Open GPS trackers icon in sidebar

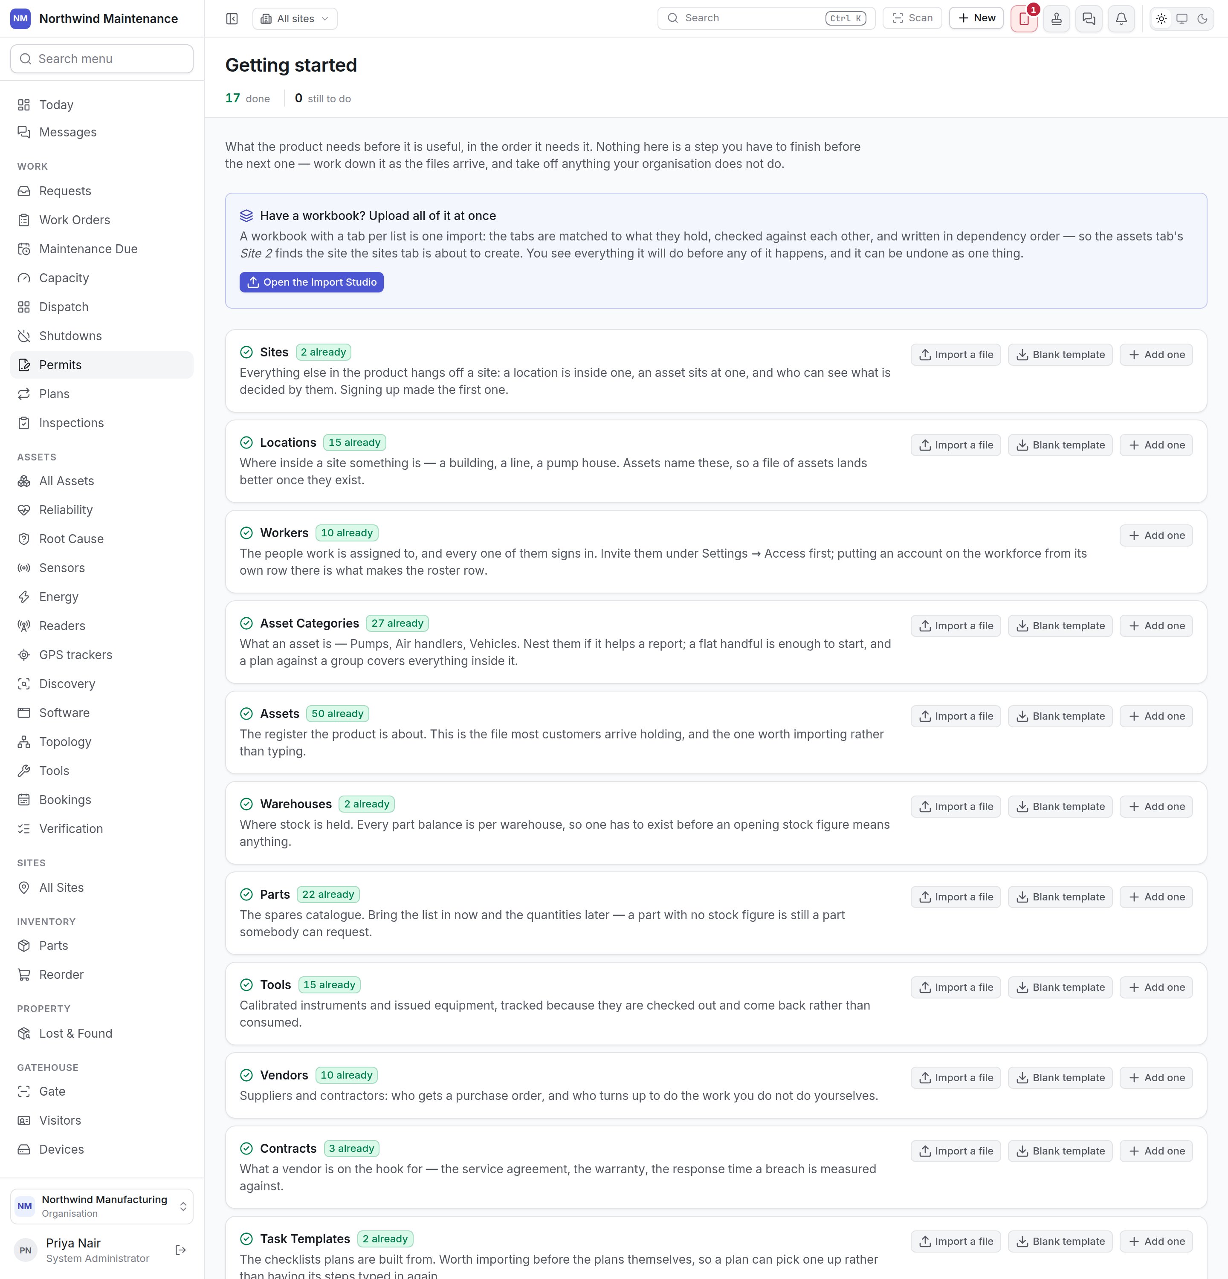[24, 655]
